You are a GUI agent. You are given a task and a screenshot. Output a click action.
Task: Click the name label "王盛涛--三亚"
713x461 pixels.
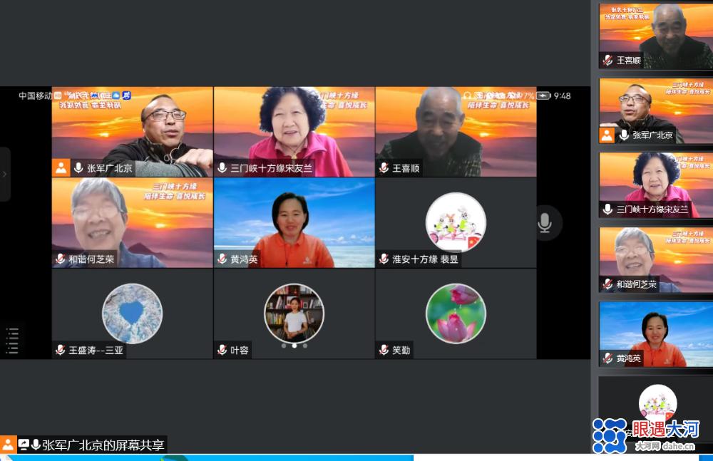coord(96,350)
